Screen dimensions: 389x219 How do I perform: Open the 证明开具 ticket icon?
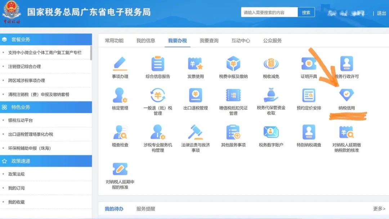pyautogui.click(x=309, y=63)
